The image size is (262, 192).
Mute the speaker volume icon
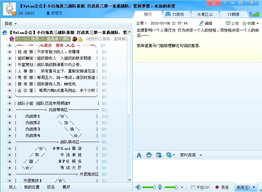[x=138, y=187]
